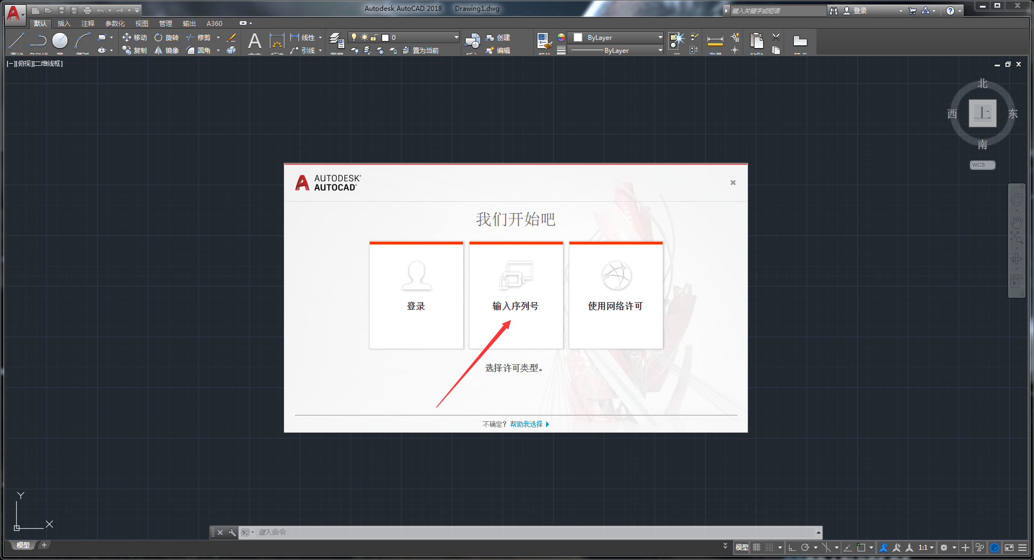This screenshot has height=560, width=1034.
Task: Open the layer name dropdown showing 0
Action: [x=404, y=37]
